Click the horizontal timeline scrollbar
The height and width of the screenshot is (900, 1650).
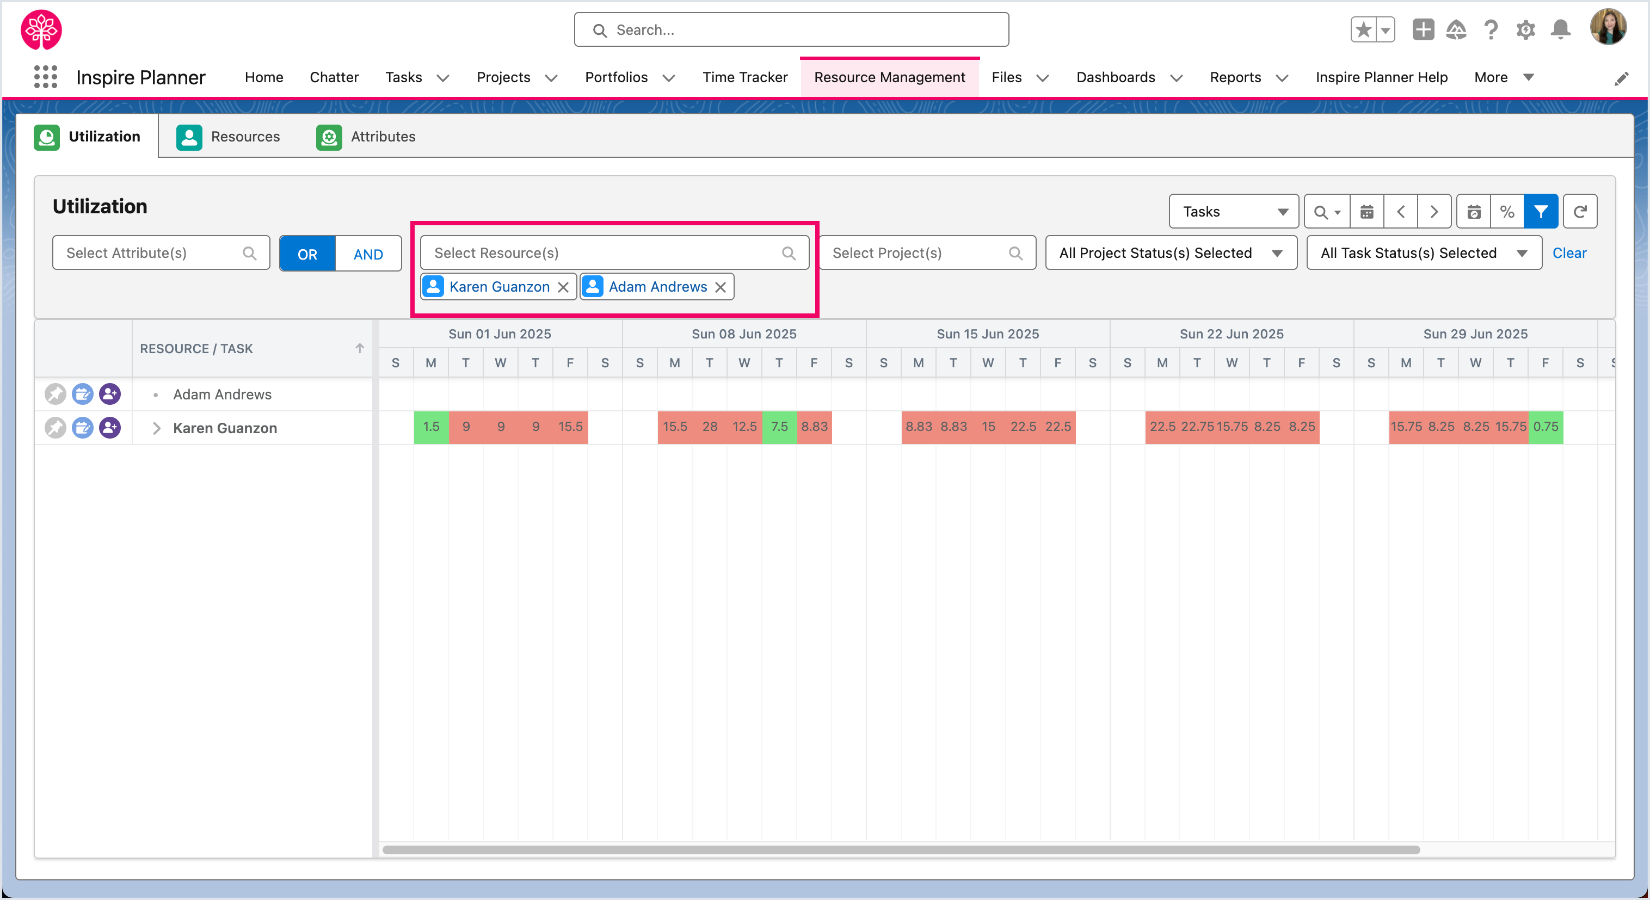901,849
